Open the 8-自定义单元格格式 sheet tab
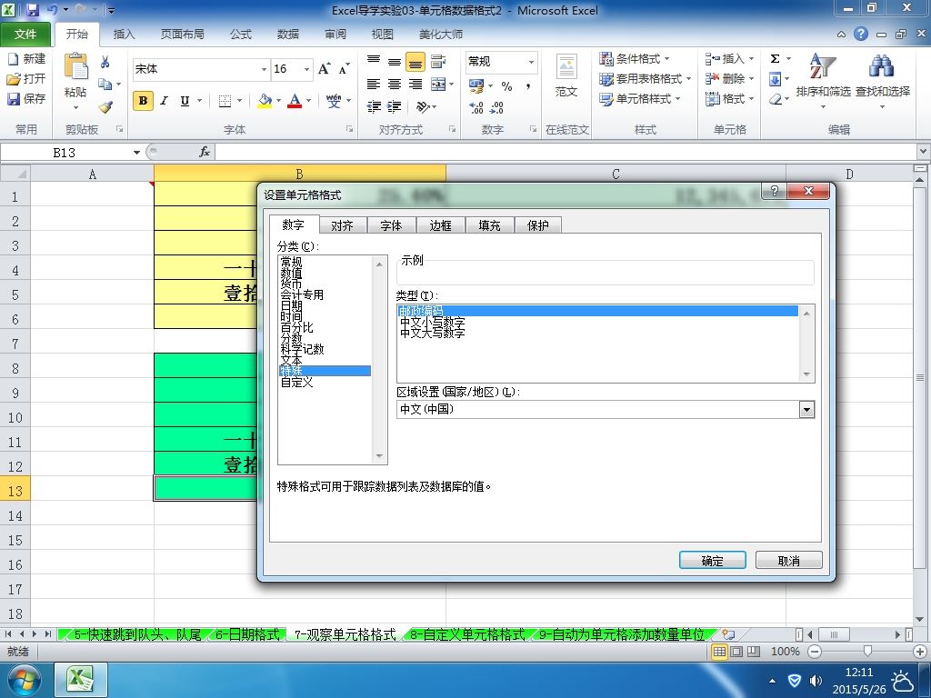931x698 pixels. (x=468, y=634)
